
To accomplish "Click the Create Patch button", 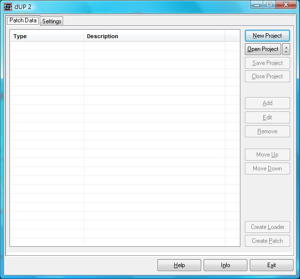I will point(267,241).
